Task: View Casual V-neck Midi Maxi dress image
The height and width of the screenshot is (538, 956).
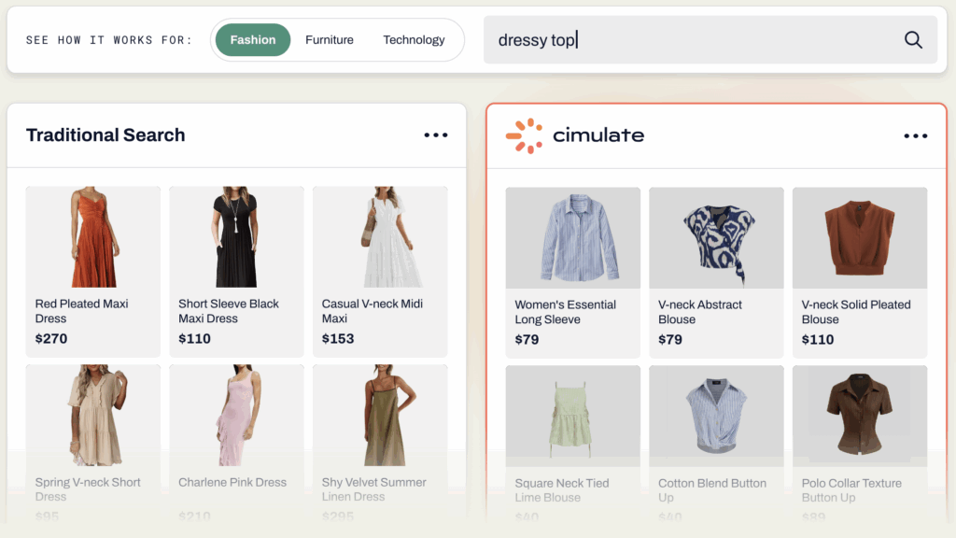Action: click(380, 237)
